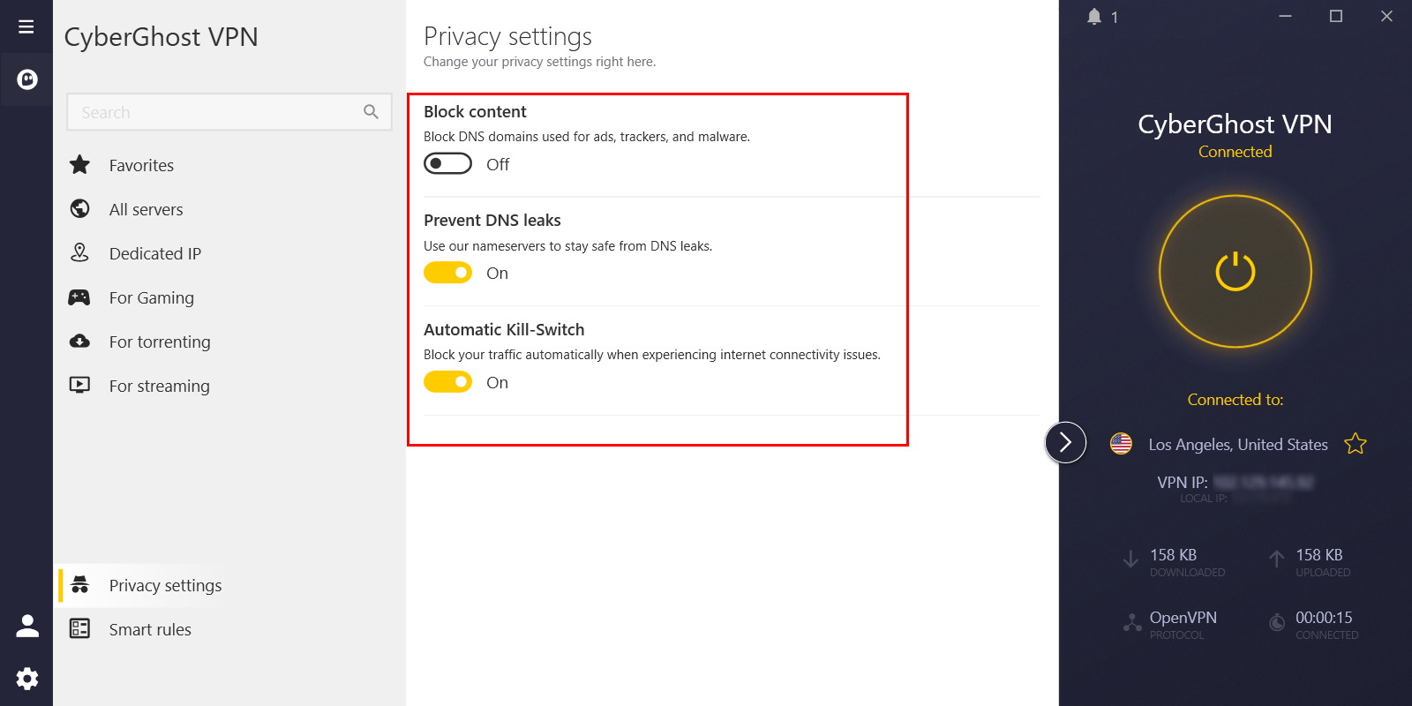The height and width of the screenshot is (706, 1412).
Task: Click the For torrenting cloud icon
Action: click(x=79, y=341)
